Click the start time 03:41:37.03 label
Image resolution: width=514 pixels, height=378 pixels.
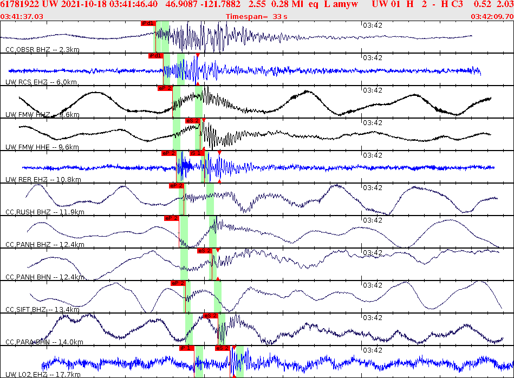21,15
